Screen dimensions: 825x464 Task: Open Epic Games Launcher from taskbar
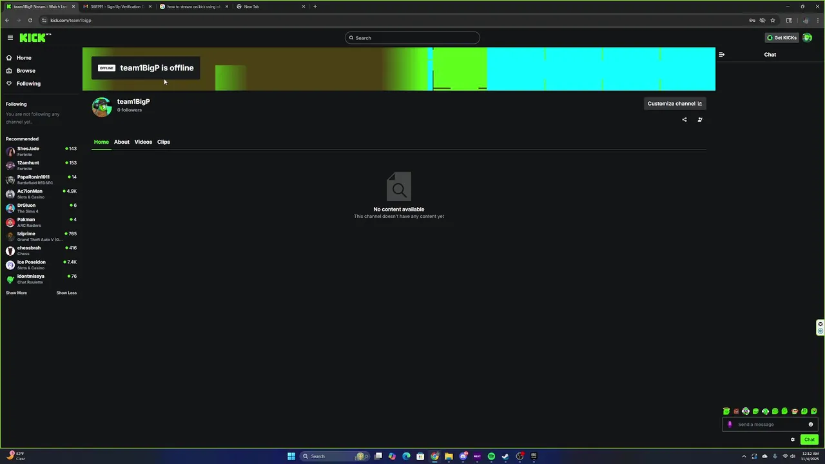coord(534,456)
